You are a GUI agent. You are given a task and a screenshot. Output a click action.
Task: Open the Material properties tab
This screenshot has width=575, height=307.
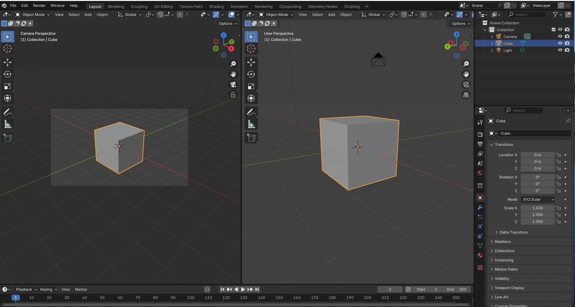pyautogui.click(x=480, y=255)
